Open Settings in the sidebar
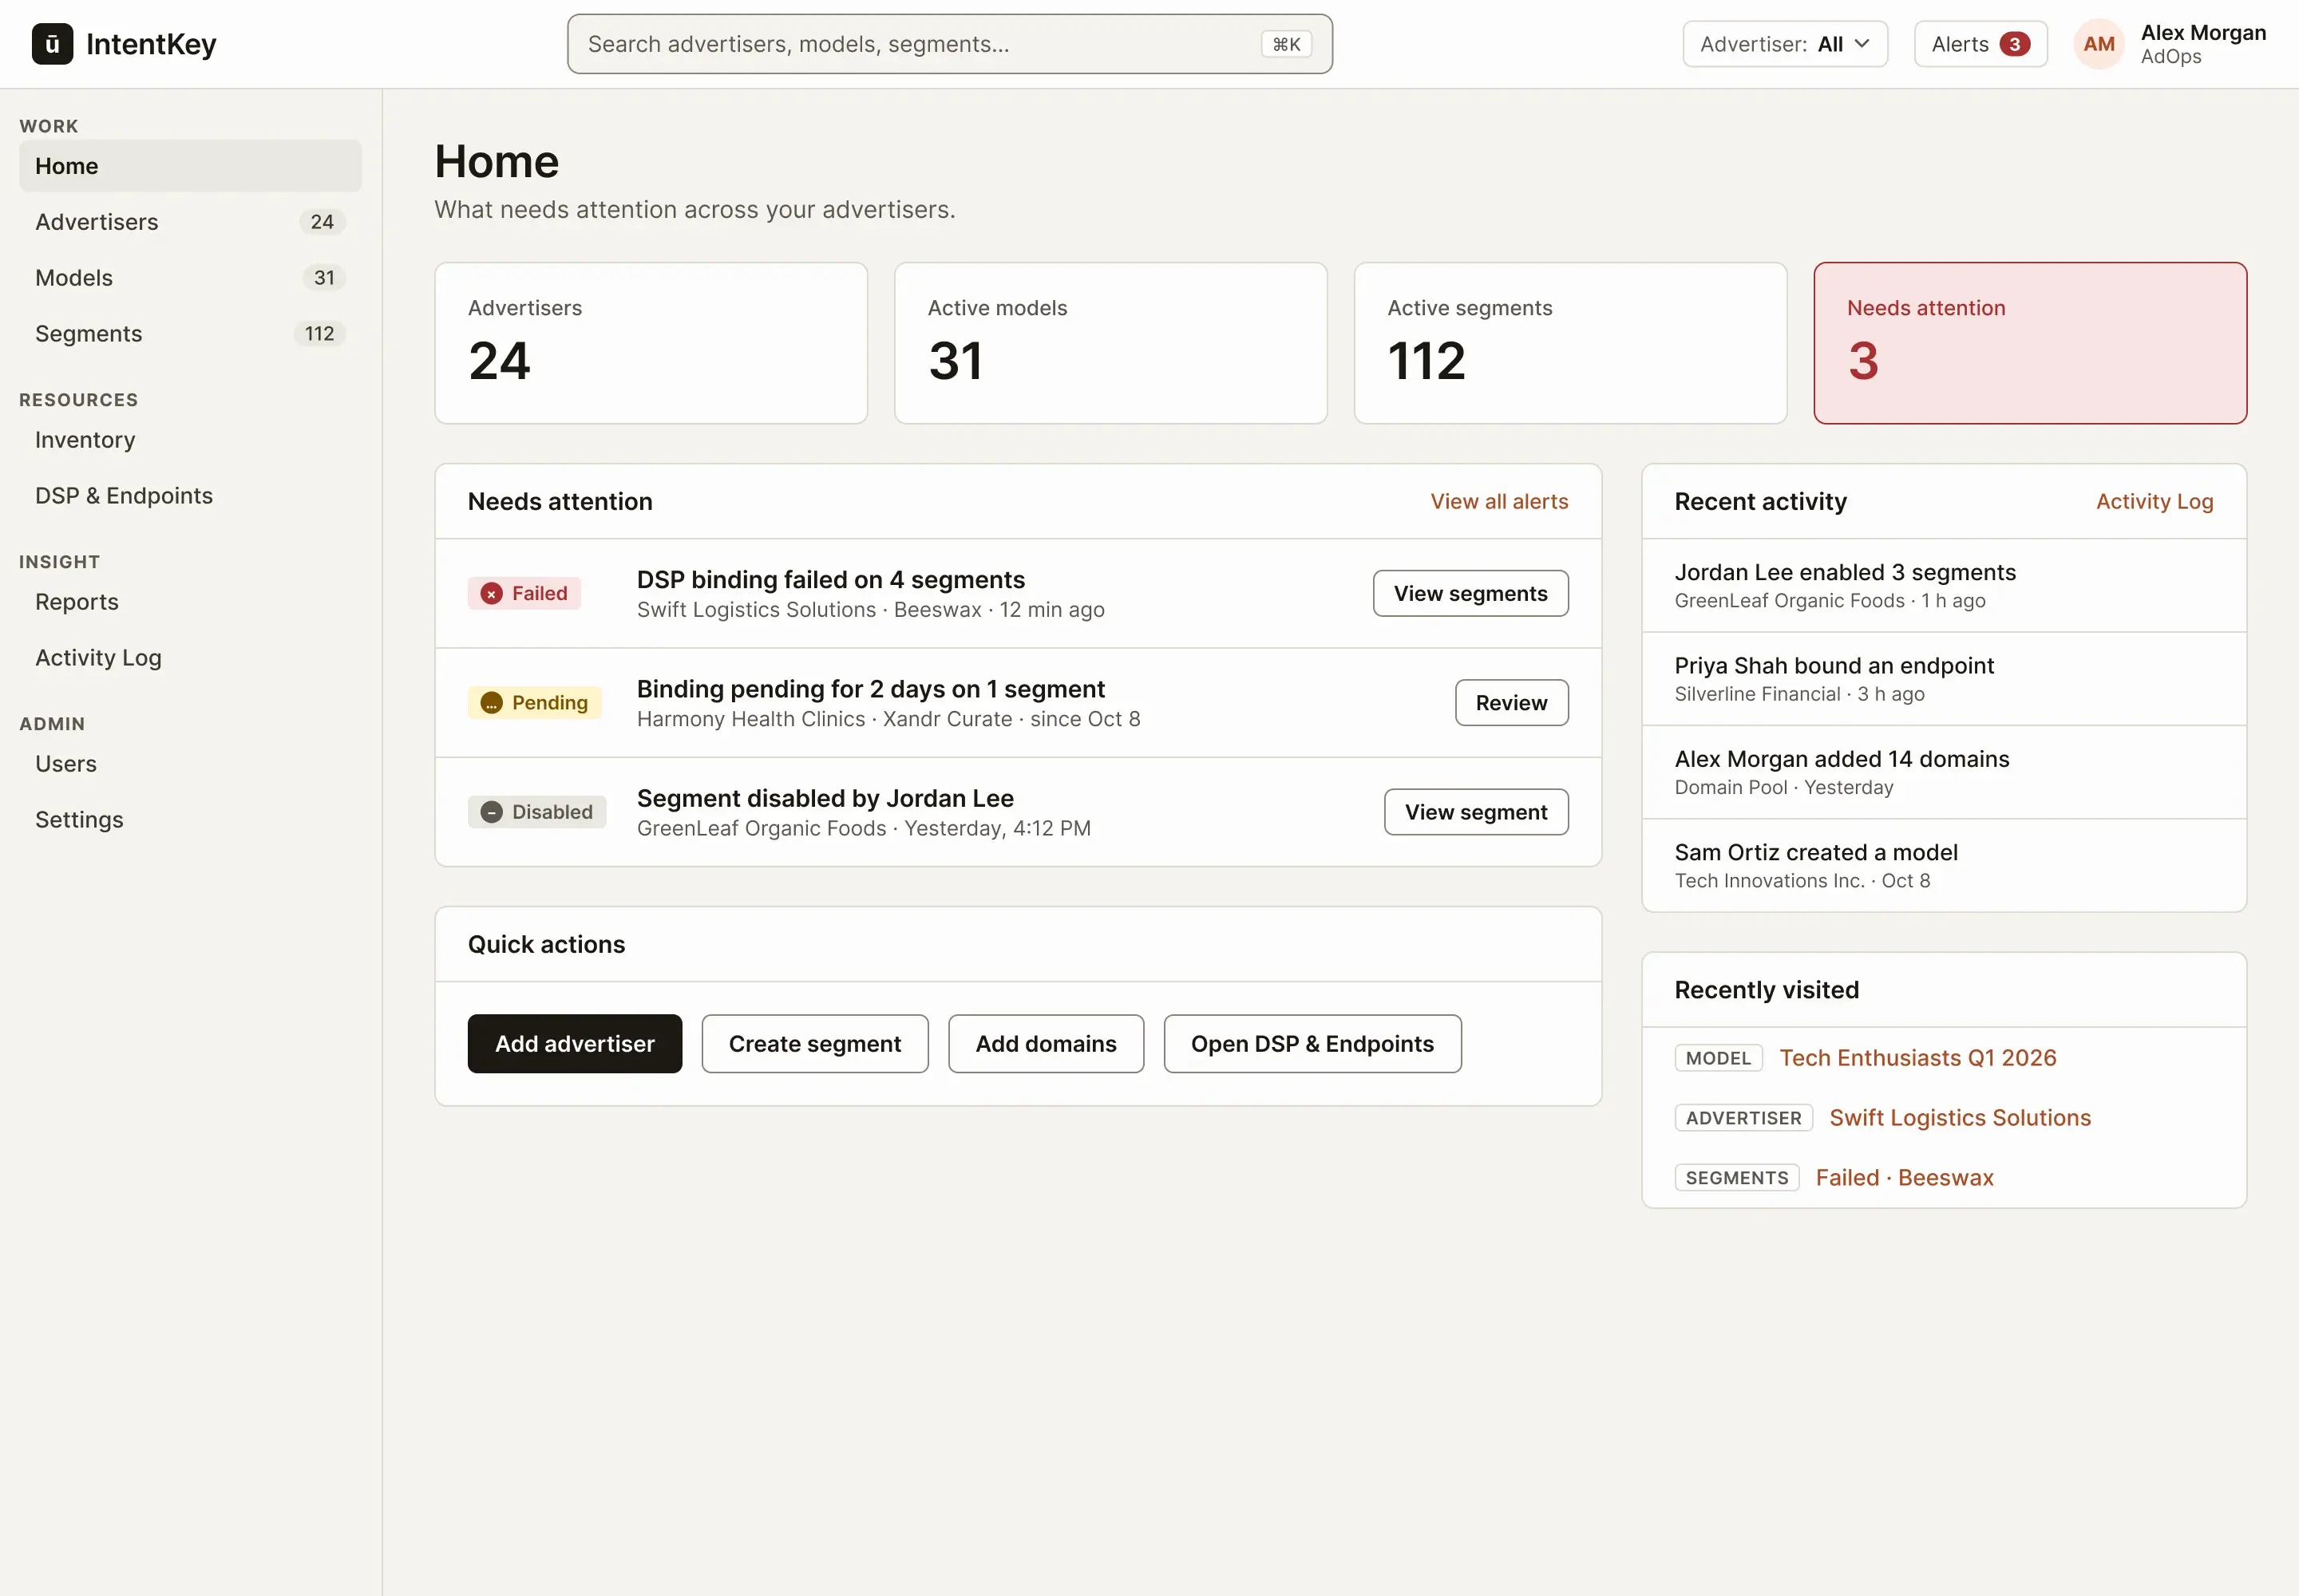2299x1596 pixels. [190, 820]
